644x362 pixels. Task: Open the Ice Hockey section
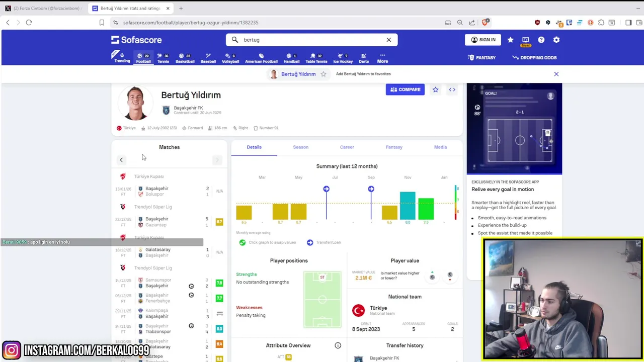343,58
